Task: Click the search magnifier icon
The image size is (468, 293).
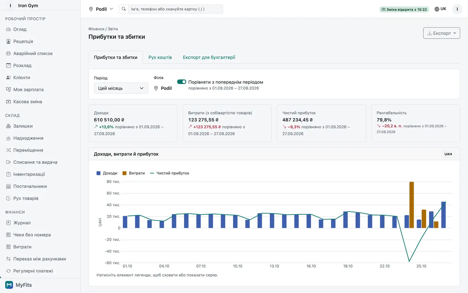Action: pos(124,9)
